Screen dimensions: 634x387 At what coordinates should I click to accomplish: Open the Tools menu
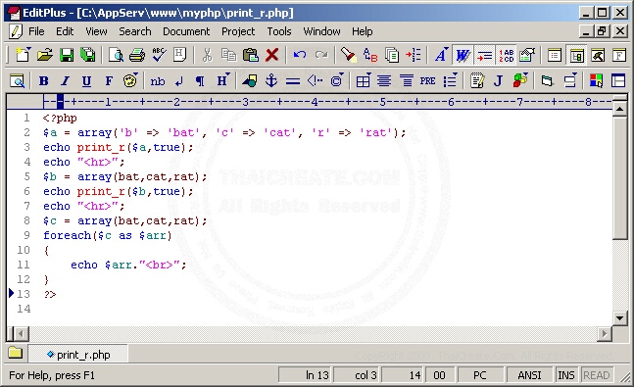279,31
